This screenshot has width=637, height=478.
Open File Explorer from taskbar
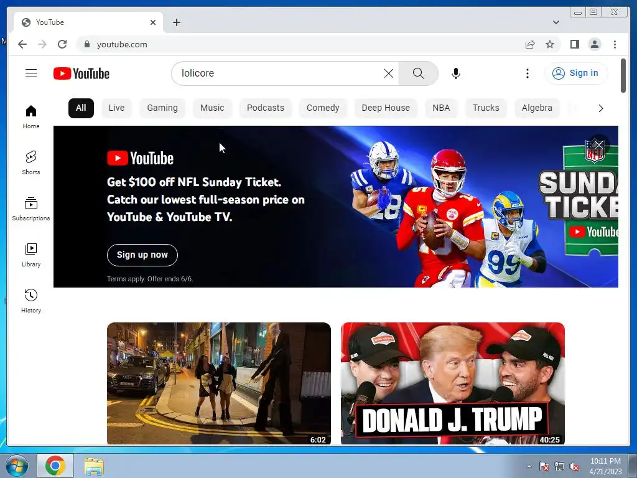pos(94,466)
